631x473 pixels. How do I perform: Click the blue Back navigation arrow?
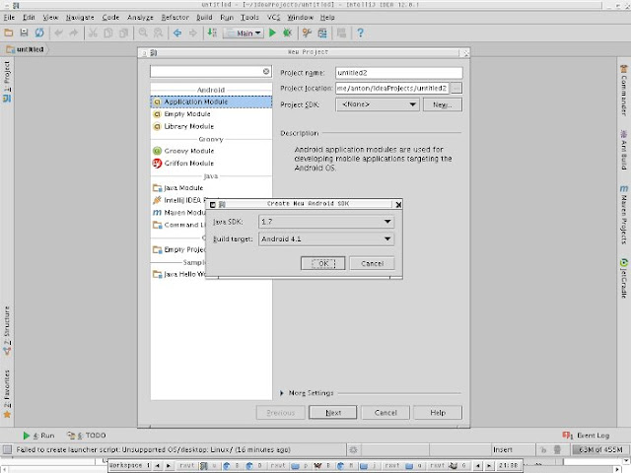click(x=177, y=33)
